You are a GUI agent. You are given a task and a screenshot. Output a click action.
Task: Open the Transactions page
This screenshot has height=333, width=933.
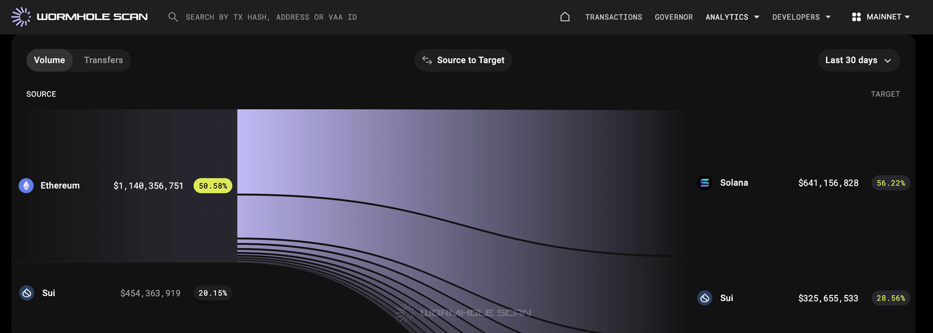click(x=613, y=17)
